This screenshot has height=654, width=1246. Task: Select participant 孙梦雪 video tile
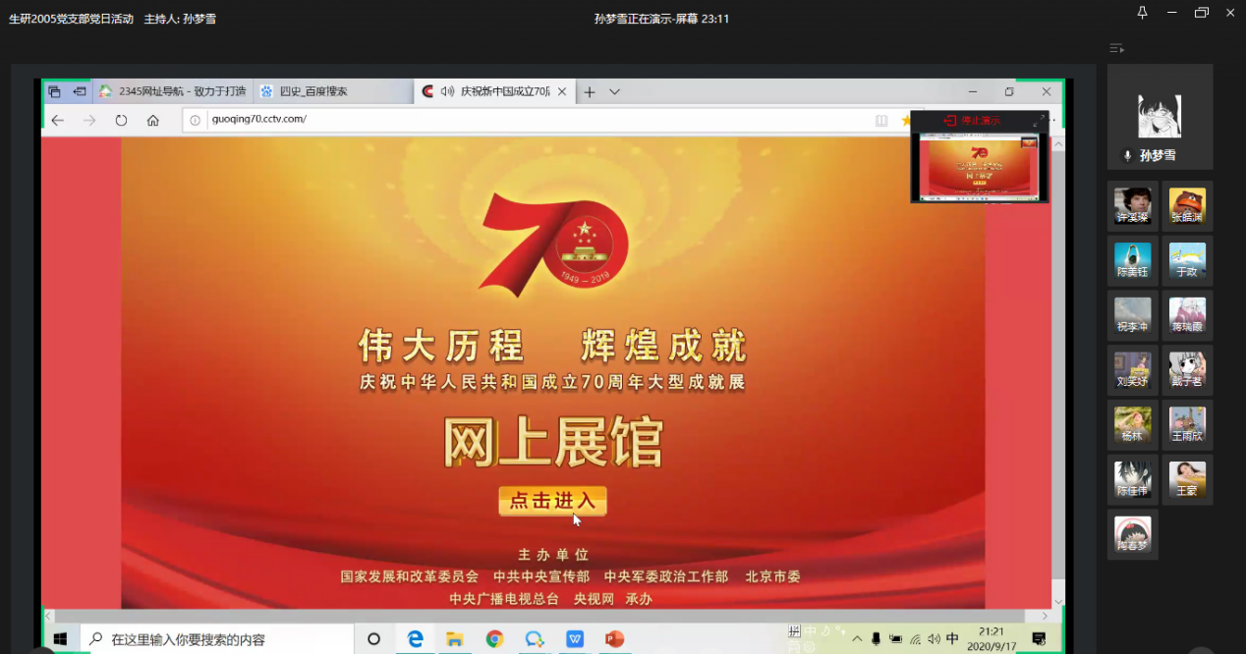click(x=1160, y=117)
